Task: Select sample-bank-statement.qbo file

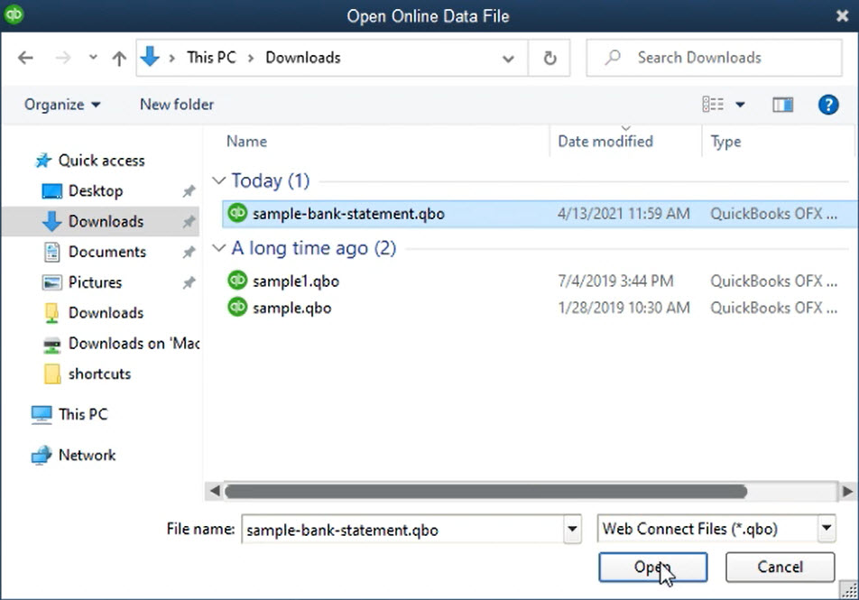Action: click(x=539, y=214)
